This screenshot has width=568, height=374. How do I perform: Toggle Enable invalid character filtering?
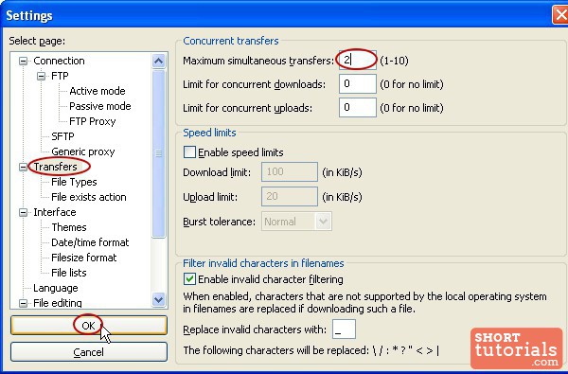pyautogui.click(x=189, y=279)
